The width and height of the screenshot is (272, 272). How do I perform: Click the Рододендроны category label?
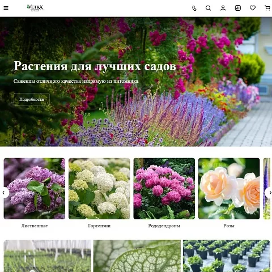(x=164, y=226)
